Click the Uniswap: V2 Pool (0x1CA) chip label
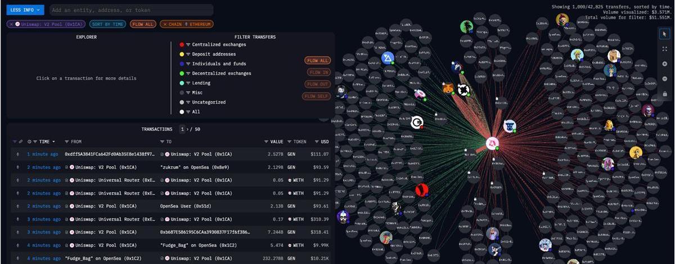Viewport: 675px width, 264px height. coord(52,24)
